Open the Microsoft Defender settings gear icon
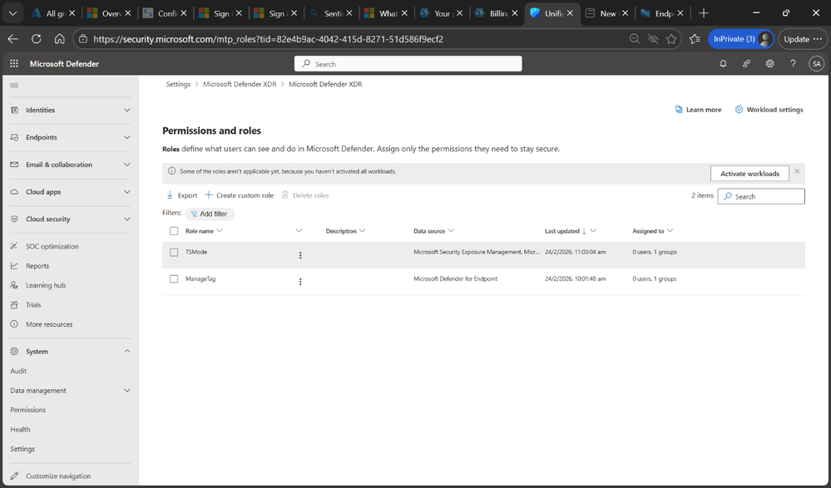This screenshot has height=488, width=831. [x=769, y=63]
